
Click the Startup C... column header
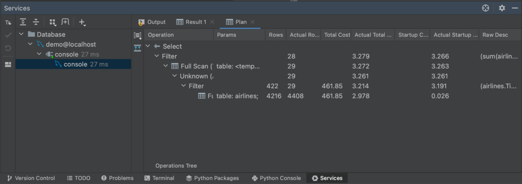pyautogui.click(x=412, y=35)
